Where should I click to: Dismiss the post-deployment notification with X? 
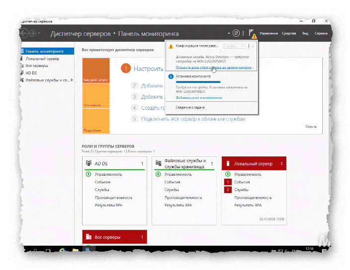(x=253, y=46)
